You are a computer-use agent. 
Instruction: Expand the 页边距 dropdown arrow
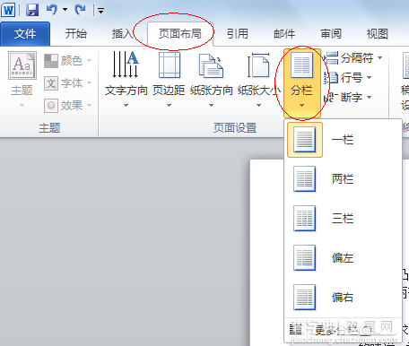(x=169, y=105)
